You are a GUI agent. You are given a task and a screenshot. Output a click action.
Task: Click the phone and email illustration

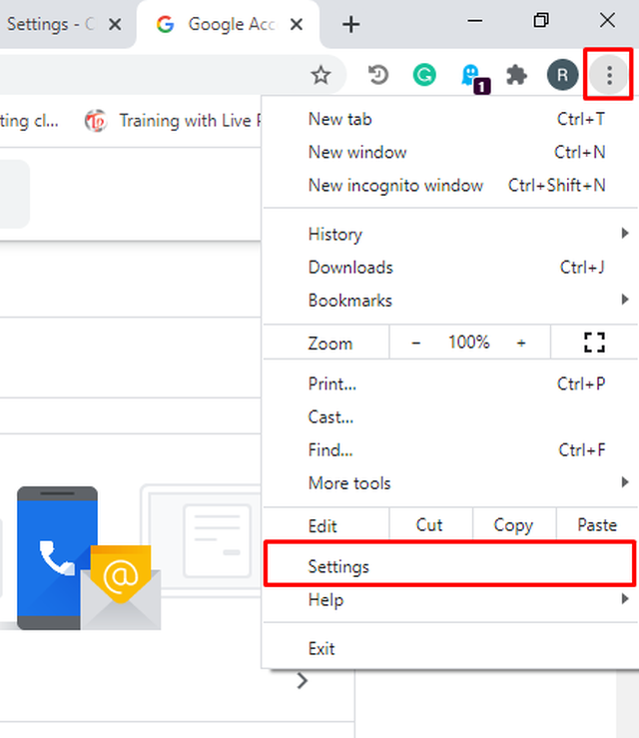(89, 558)
